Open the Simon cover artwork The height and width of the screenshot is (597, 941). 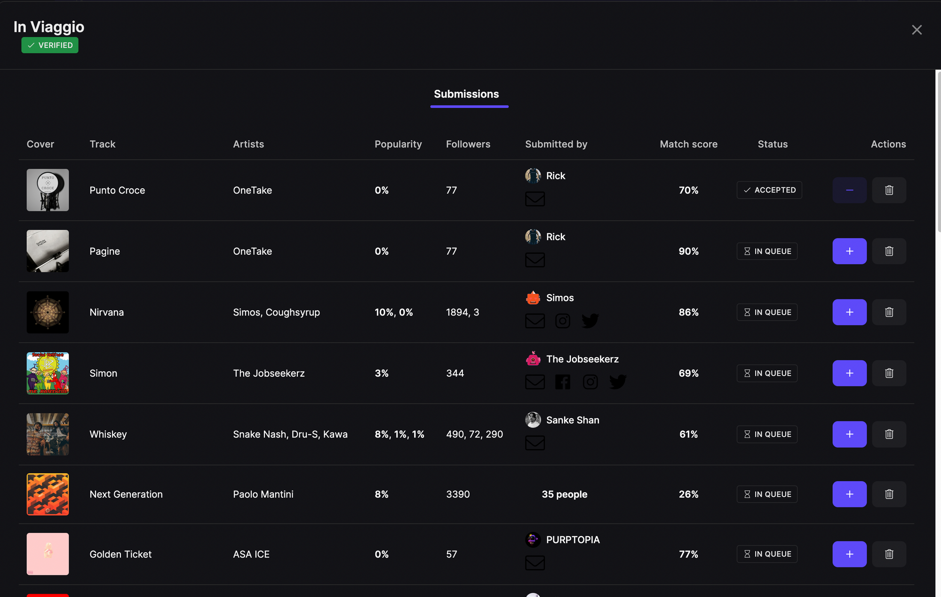(48, 373)
